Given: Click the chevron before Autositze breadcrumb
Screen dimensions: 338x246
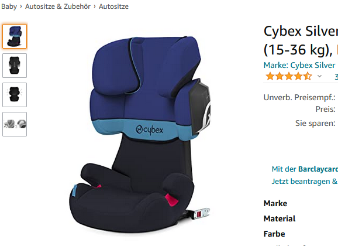Looking at the screenshot, I should [x=95, y=6].
